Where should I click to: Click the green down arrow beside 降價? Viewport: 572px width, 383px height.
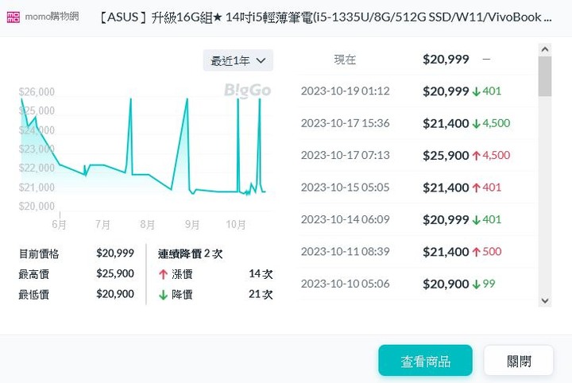pos(163,295)
